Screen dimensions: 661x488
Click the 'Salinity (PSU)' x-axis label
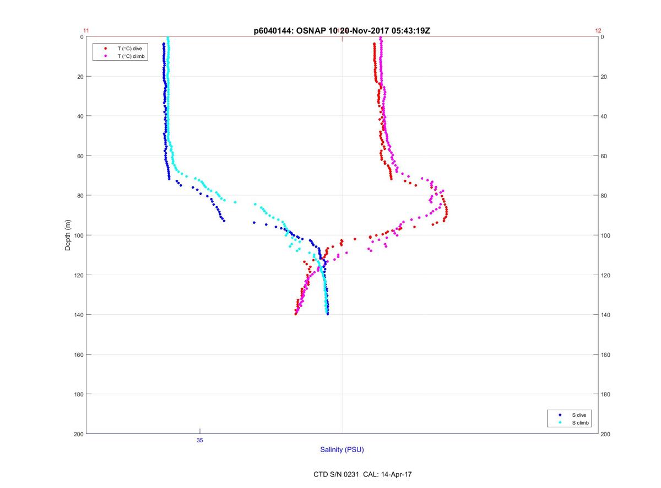tap(342, 450)
